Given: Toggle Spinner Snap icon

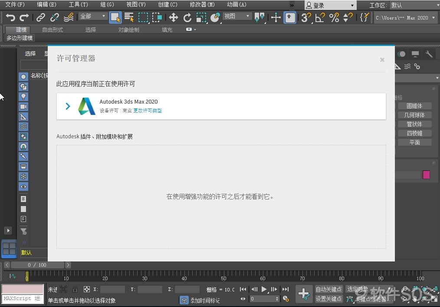Looking at the screenshot, I should point(348,17).
